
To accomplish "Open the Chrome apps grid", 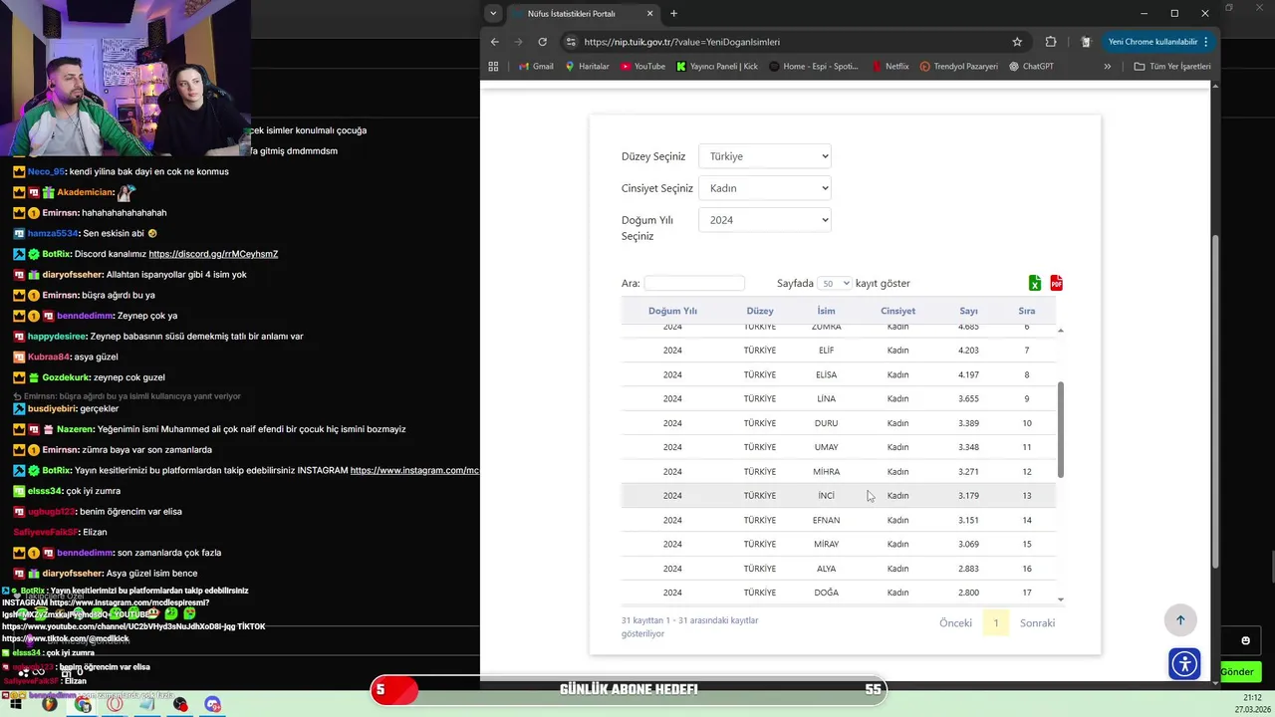I will [x=493, y=67].
